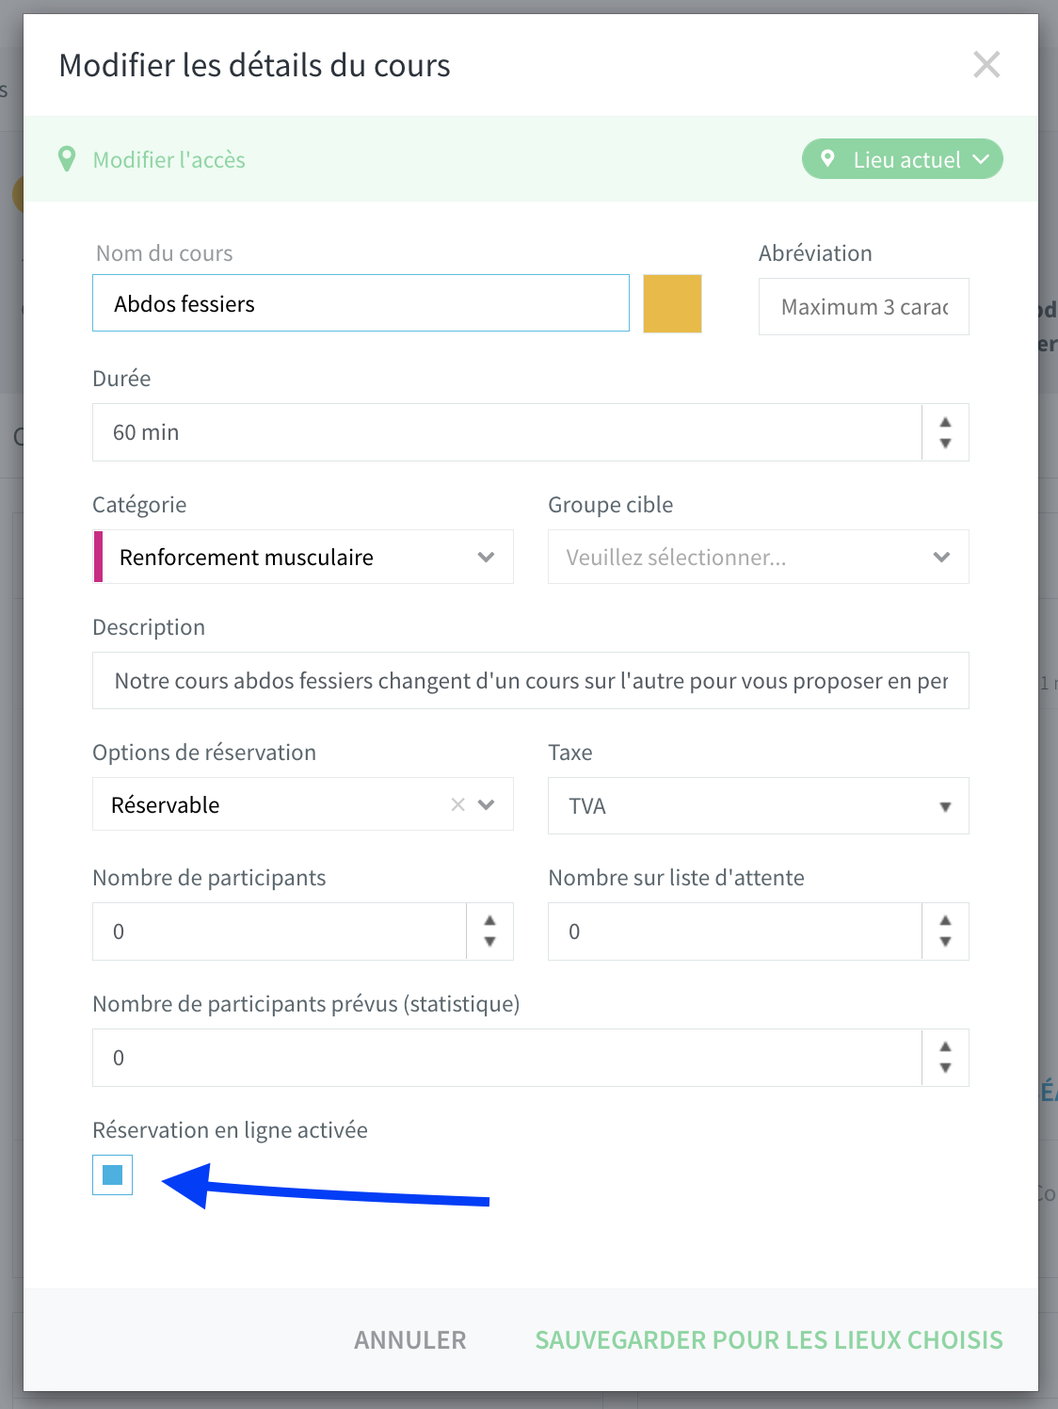Click the Modifier l'accès link
The image size is (1058, 1409).
click(169, 160)
